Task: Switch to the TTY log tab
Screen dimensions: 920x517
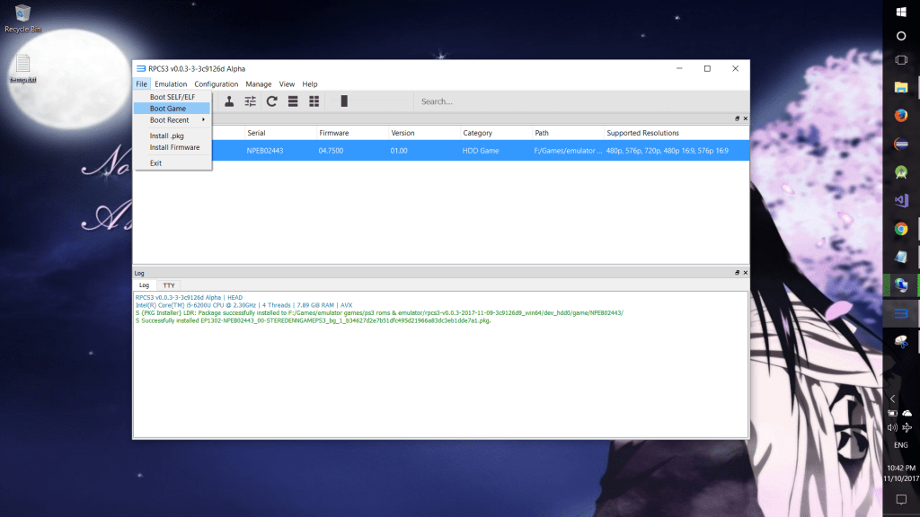Action: (169, 285)
